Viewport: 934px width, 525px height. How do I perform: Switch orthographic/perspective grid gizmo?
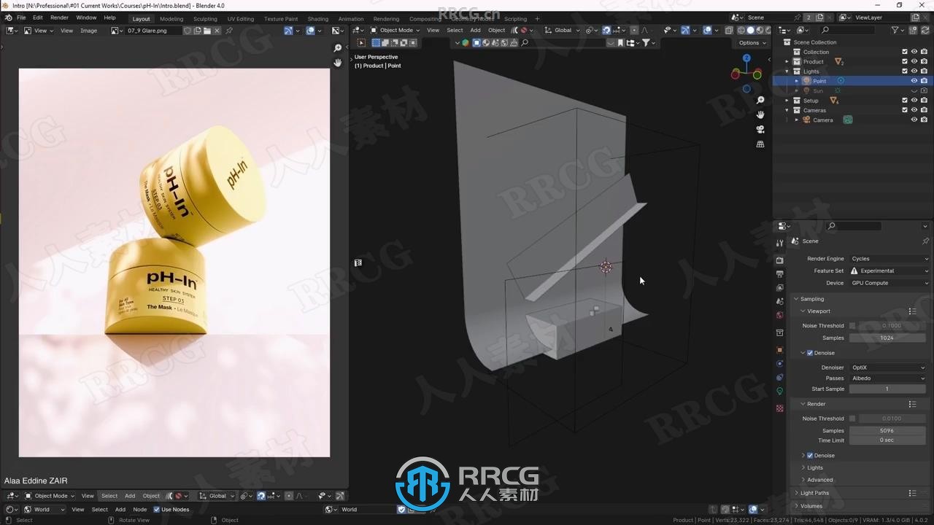pos(760,144)
